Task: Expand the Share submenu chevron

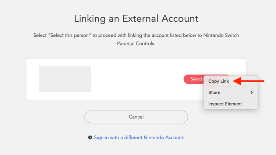Action: [x=252, y=93]
